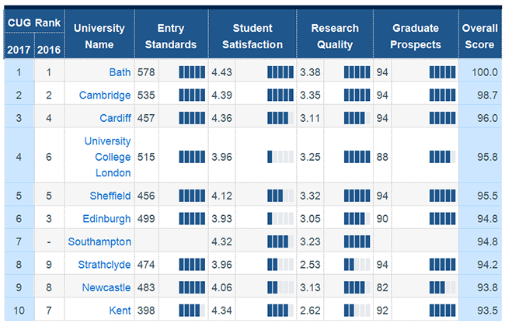The width and height of the screenshot is (505, 323).
Task: Click Kent's 2017 rank 10
Action: point(19,311)
